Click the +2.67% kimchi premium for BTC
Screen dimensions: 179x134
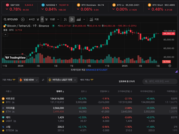[82, 99]
